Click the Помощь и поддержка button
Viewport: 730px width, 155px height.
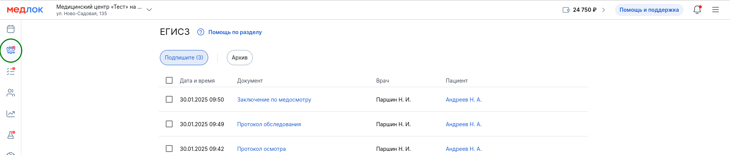(649, 10)
